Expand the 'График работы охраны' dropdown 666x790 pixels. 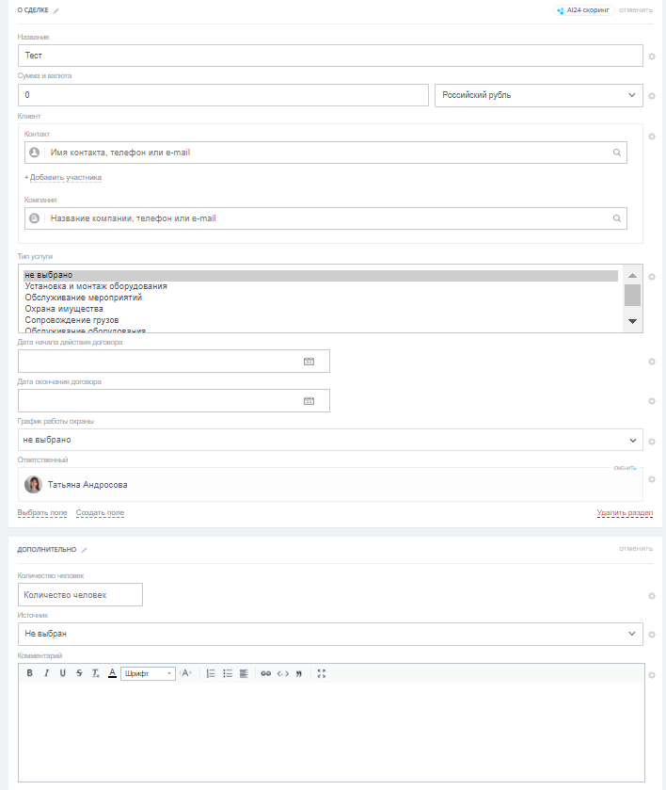tap(330, 440)
